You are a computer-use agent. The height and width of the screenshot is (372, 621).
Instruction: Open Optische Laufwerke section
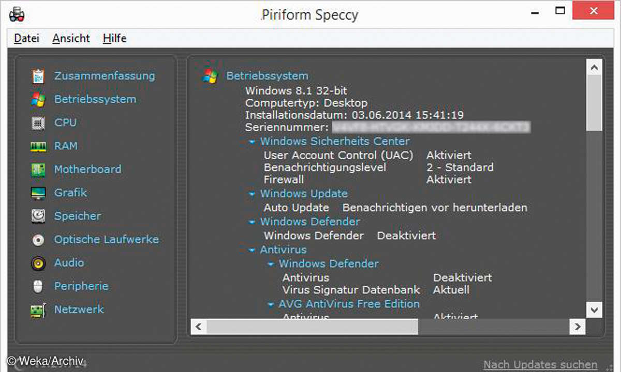coord(107,239)
